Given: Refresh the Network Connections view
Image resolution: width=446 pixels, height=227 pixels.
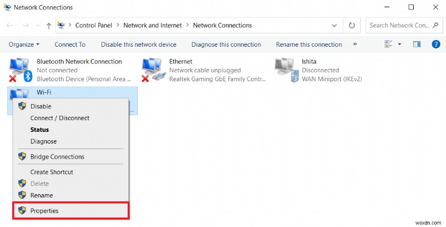Looking at the screenshot, I should tap(352, 26).
